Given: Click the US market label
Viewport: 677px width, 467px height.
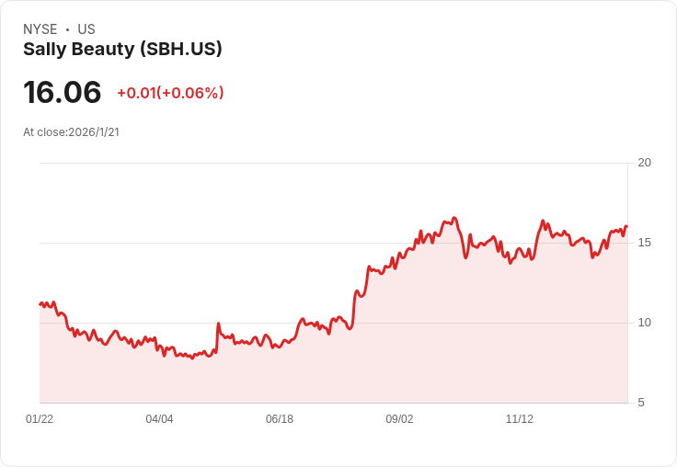Looking at the screenshot, I should [x=86, y=29].
